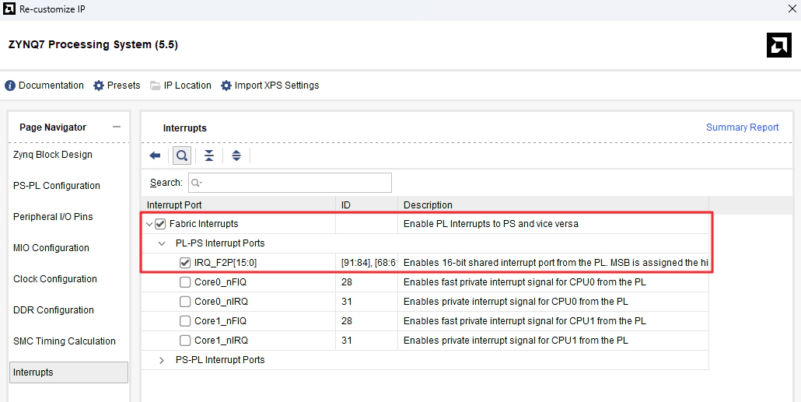The height and width of the screenshot is (402, 801).
Task: Select Core1_nIRQ ID cell in table
Action: 367,341
